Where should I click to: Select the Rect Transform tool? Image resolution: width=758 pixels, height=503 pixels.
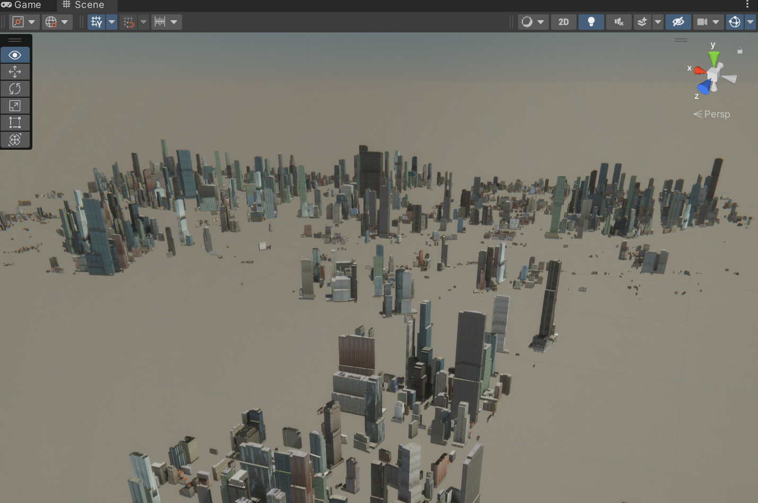tap(15, 123)
